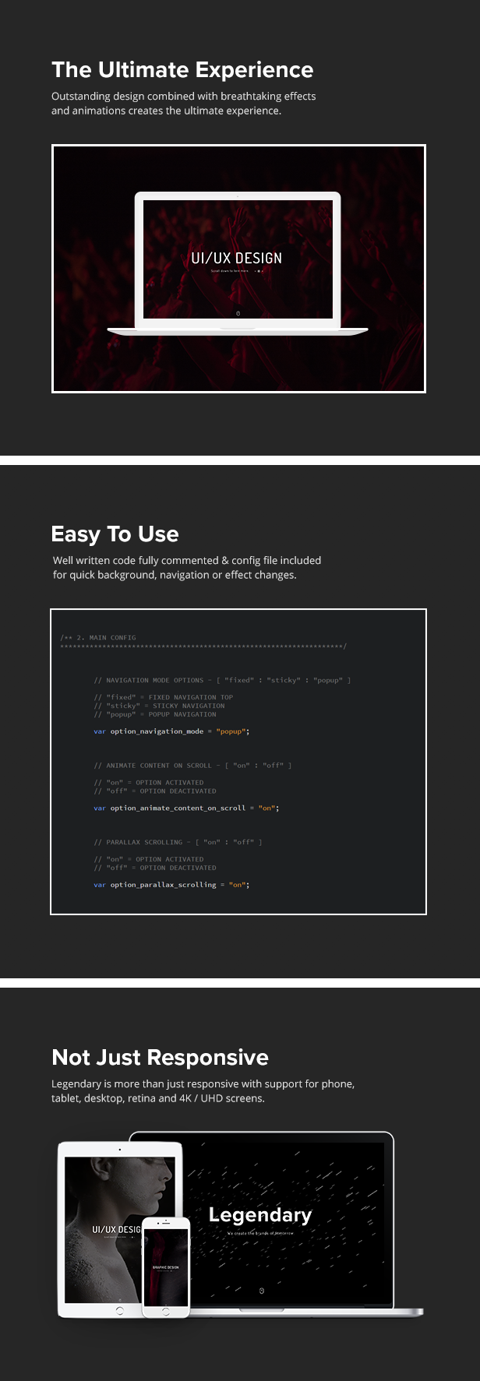The image size is (480, 1381).
Task: Click the "tablet, desktop, retina and 4K / UHD screens." line
Action: point(158,1098)
